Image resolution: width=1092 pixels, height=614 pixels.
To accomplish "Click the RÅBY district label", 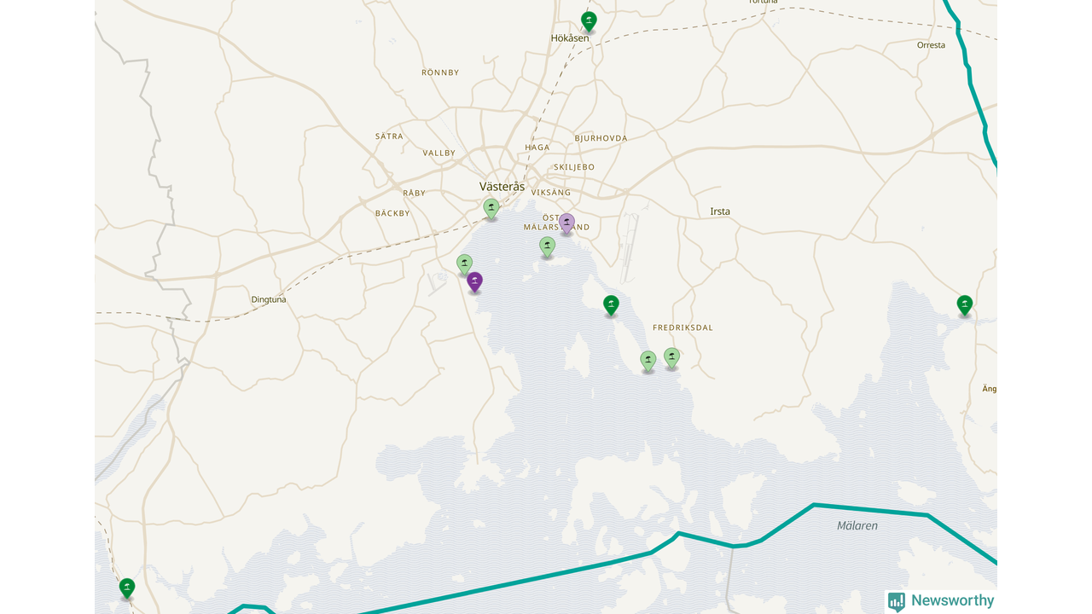I will pyautogui.click(x=415, y=194).
